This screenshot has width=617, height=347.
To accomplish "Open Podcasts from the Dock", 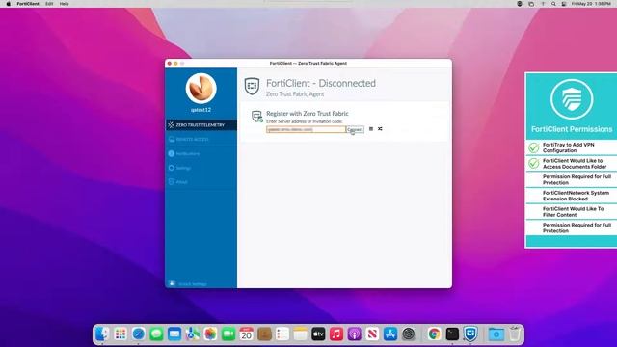I will 354,334.
